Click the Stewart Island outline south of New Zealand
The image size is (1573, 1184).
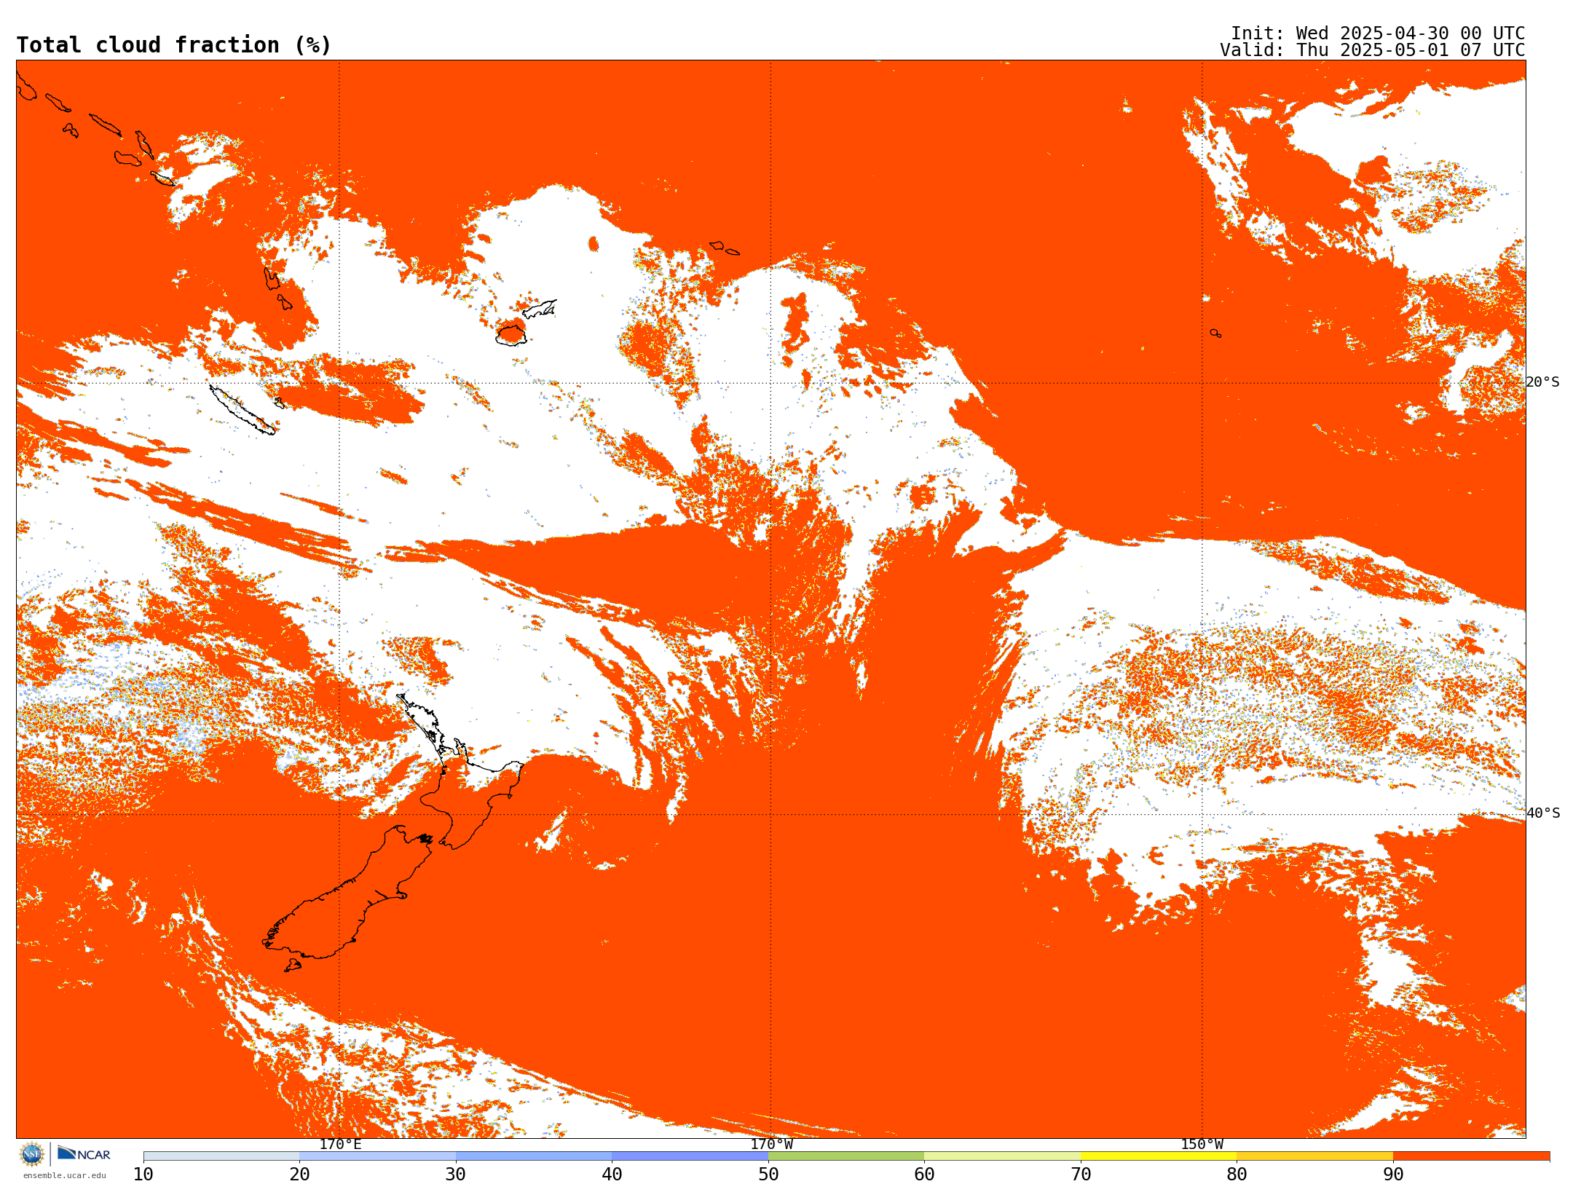click(x=293, y=966)
